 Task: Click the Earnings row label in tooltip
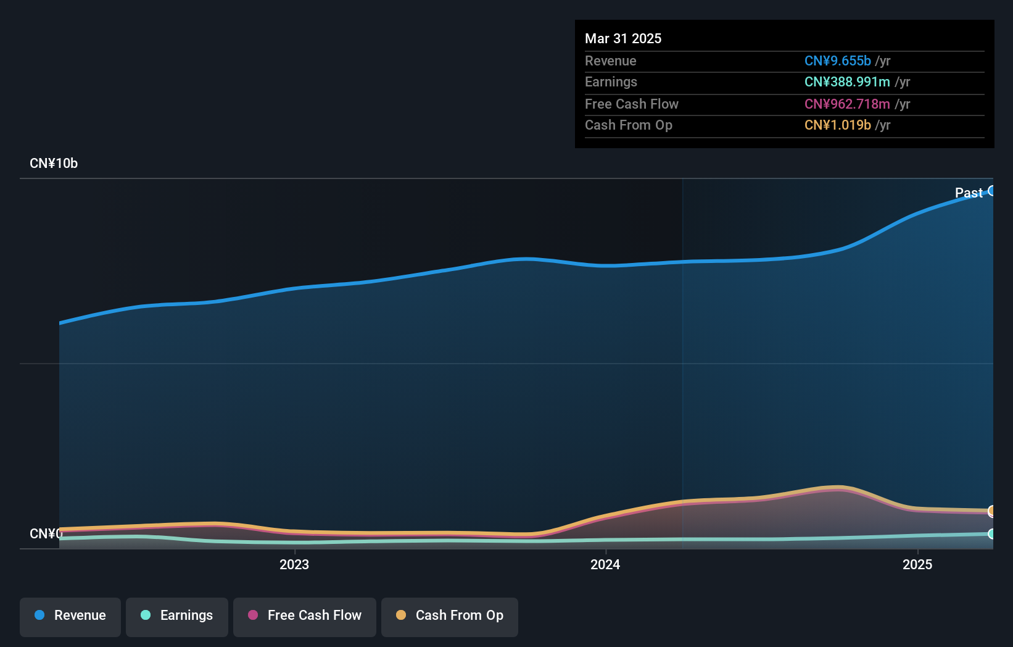point(611,81)
